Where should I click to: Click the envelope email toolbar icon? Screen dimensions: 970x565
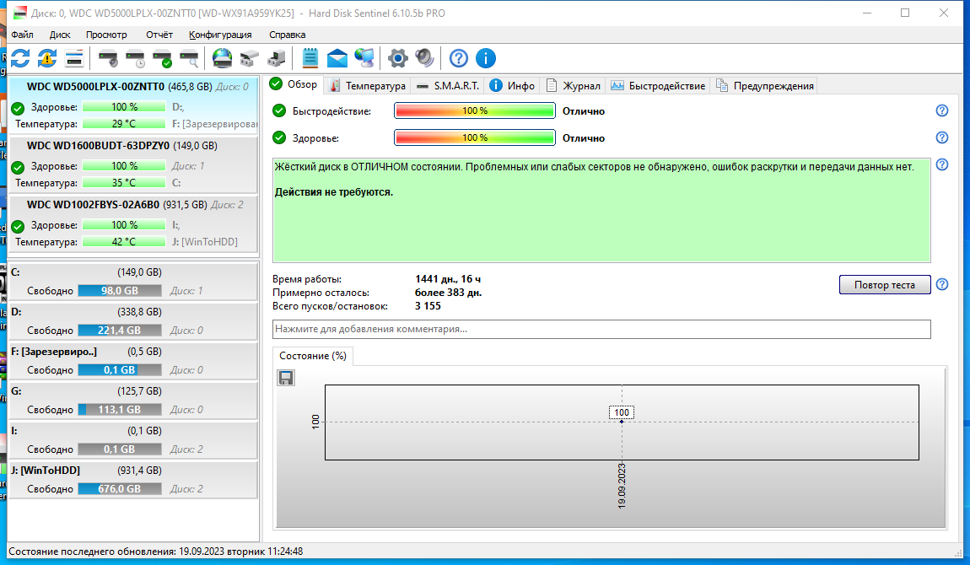pyautogui.click(x=337, y=59)
